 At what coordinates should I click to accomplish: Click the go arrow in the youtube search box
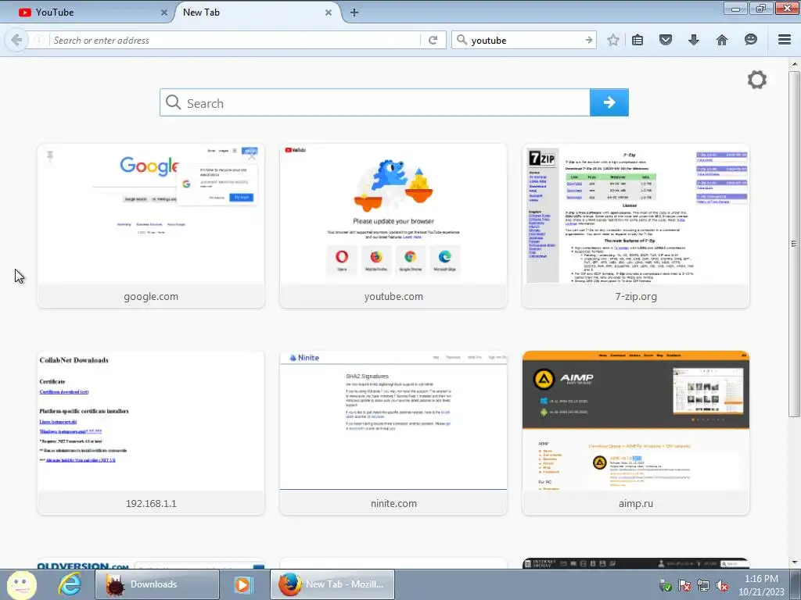point(589,40)
